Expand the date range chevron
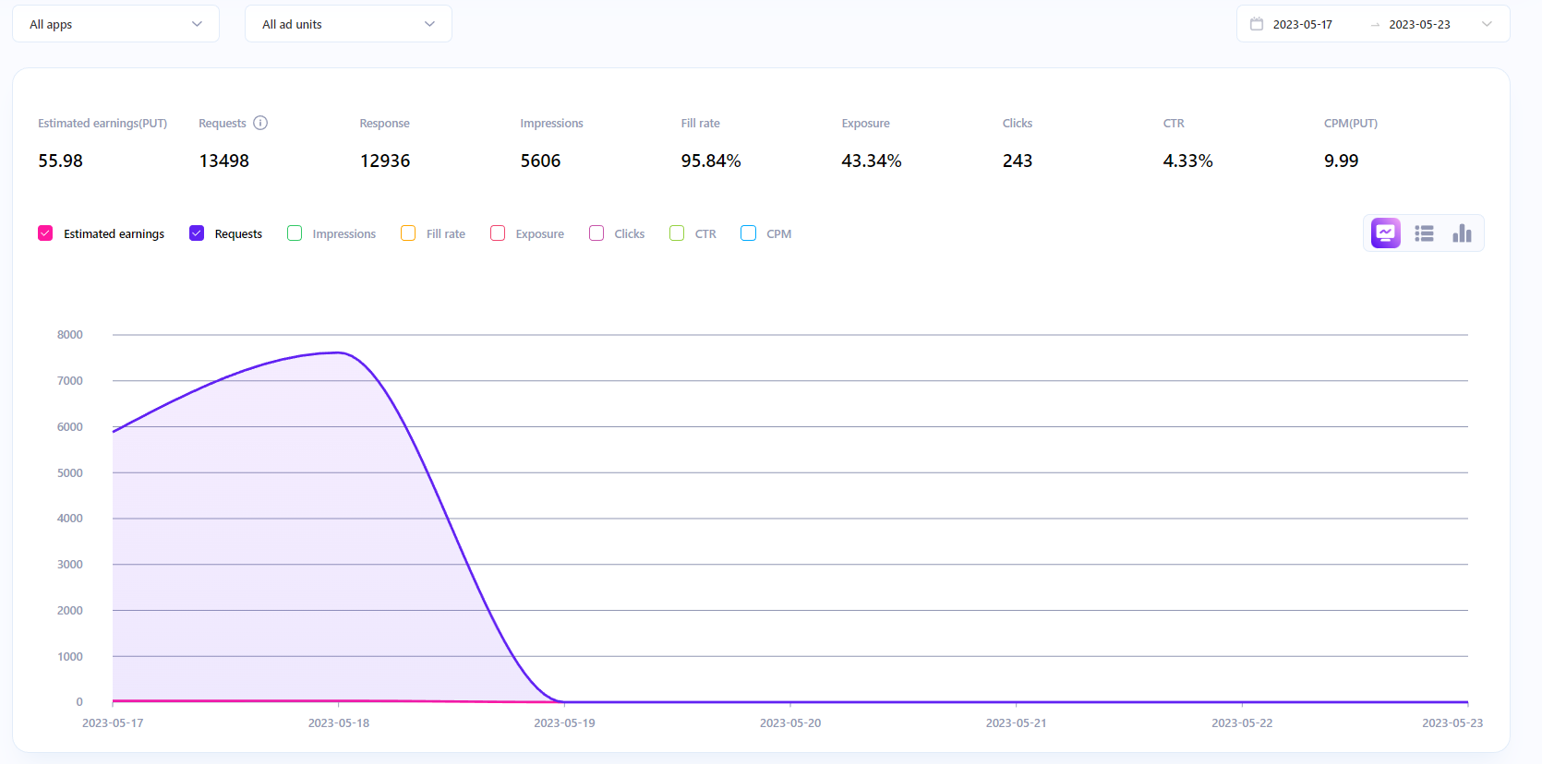This screenshot has width=1542, height=764. click(1487, 24)
